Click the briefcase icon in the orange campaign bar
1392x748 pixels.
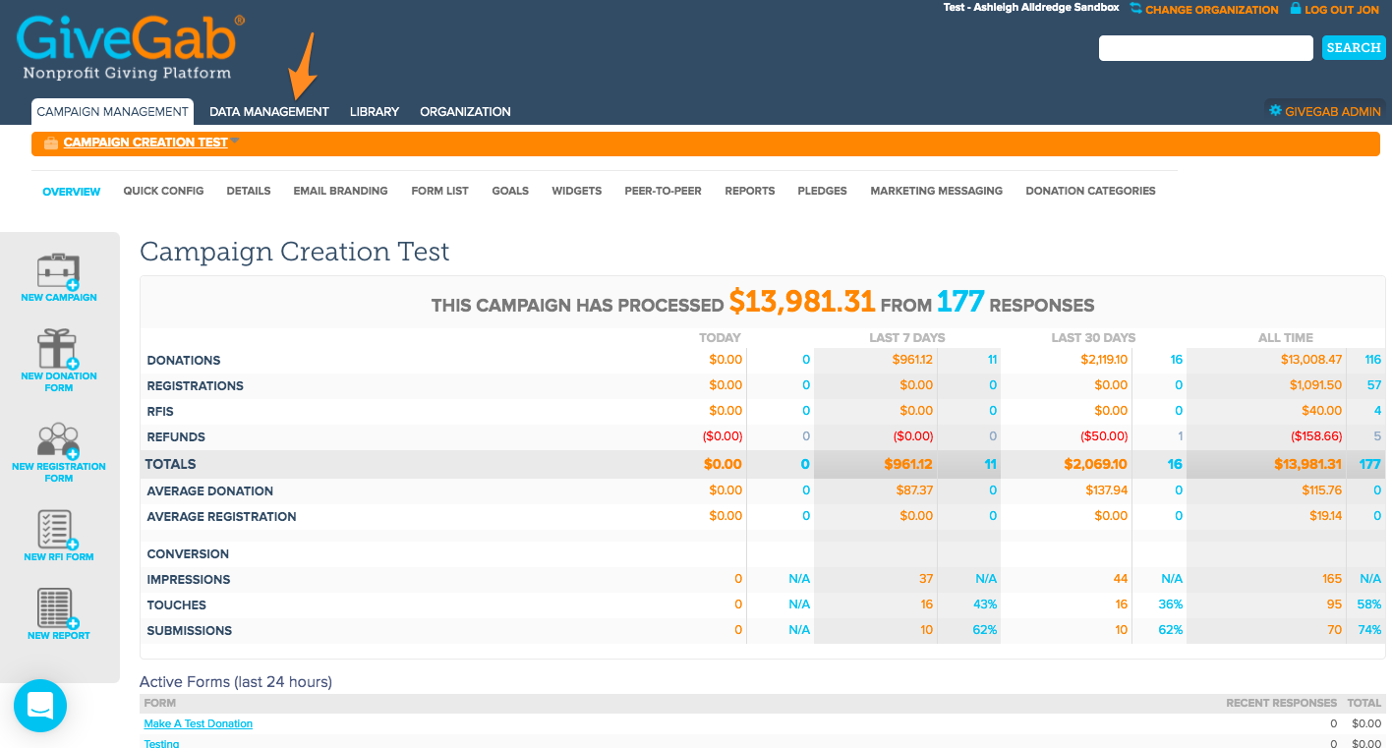point(51,144)
